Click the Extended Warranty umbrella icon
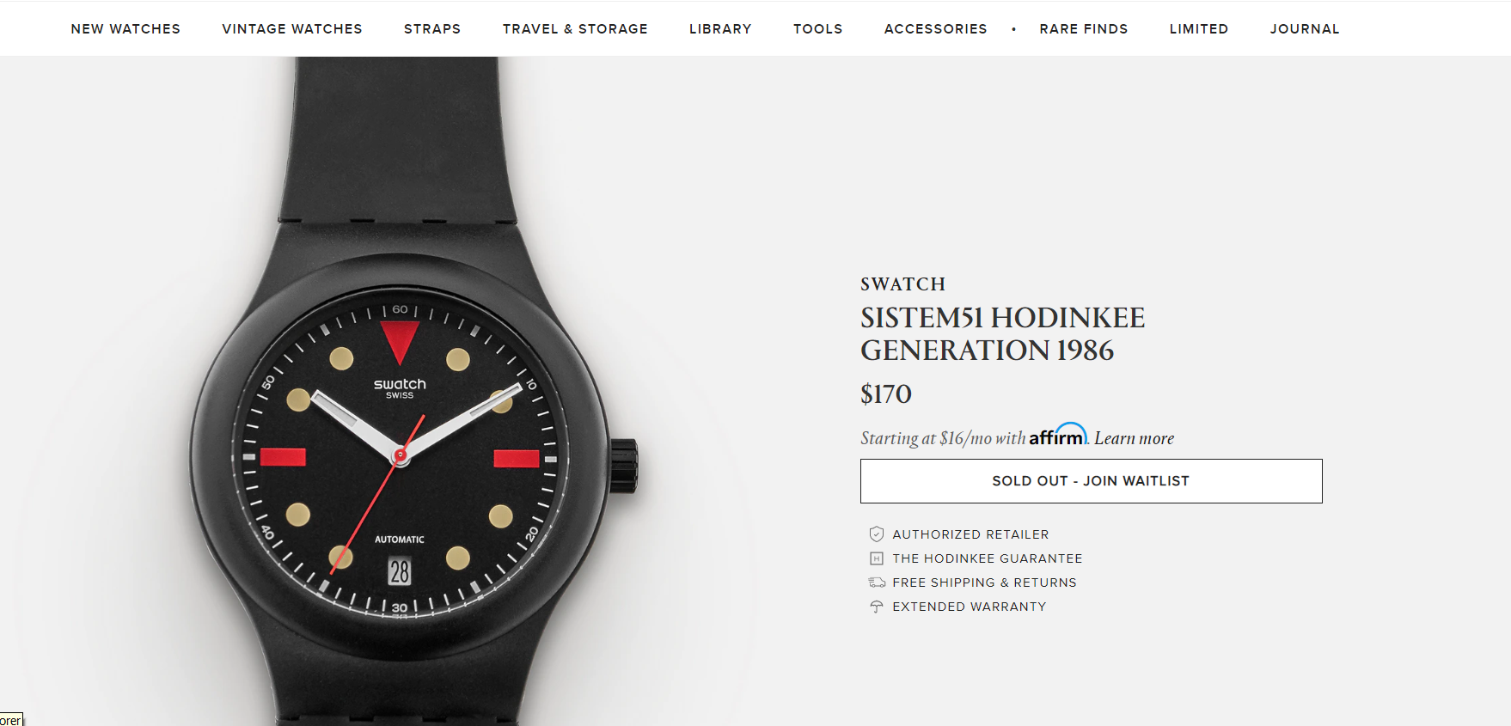The image size is (1511, 726). click(876, 607)
